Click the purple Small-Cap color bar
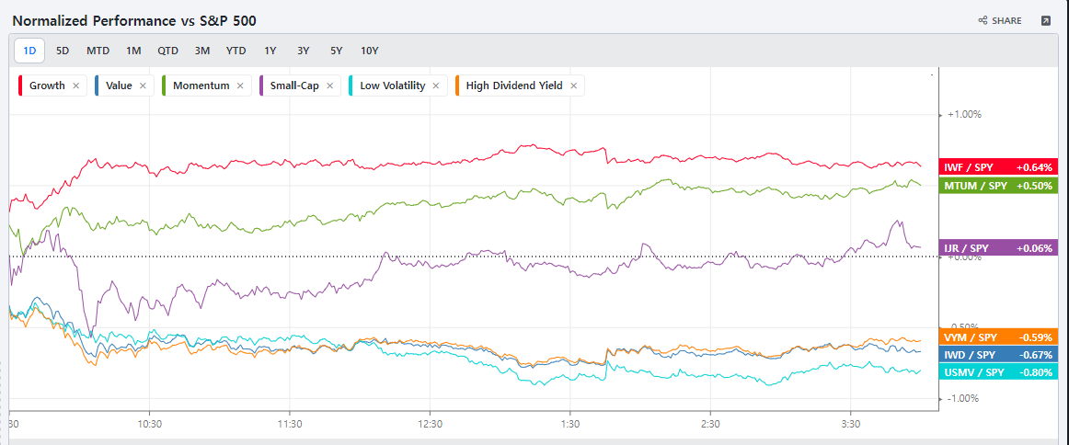1069x445 pixels. (x=263, y=86)
